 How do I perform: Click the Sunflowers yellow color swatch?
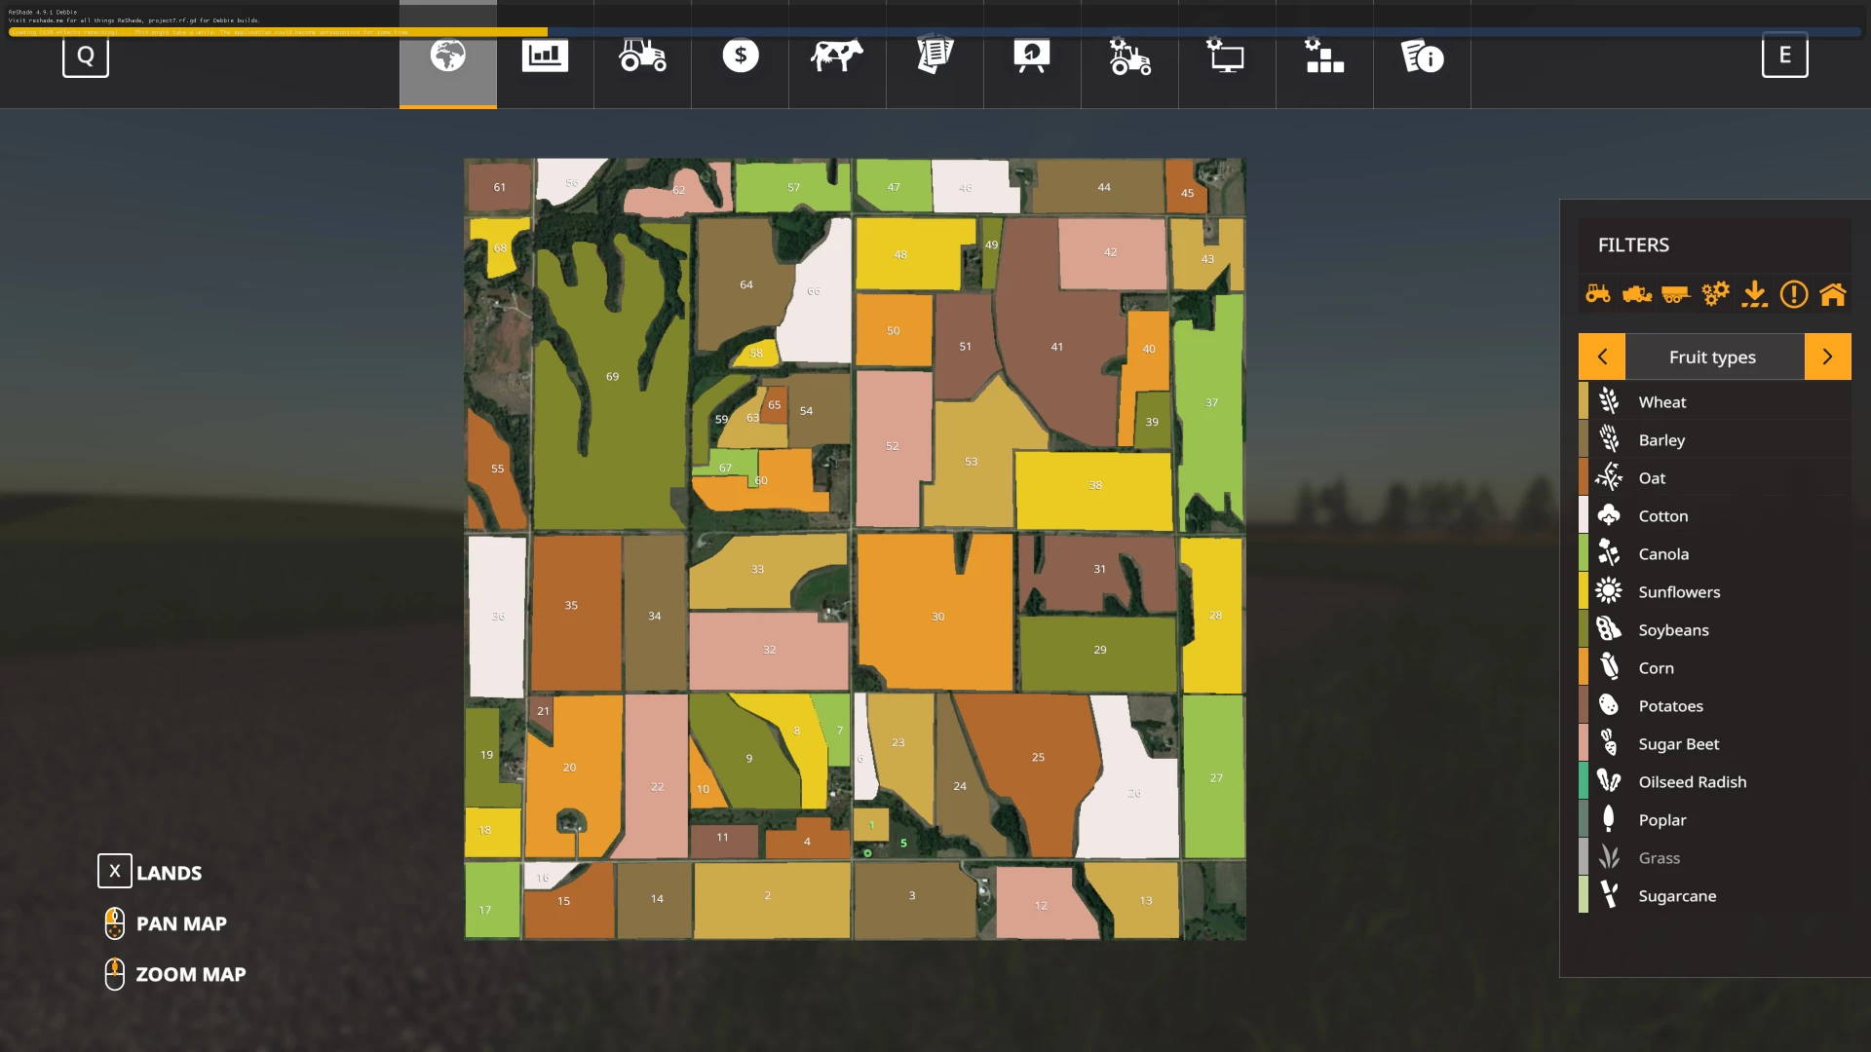pyautogui.click(x=1584, y=592)
